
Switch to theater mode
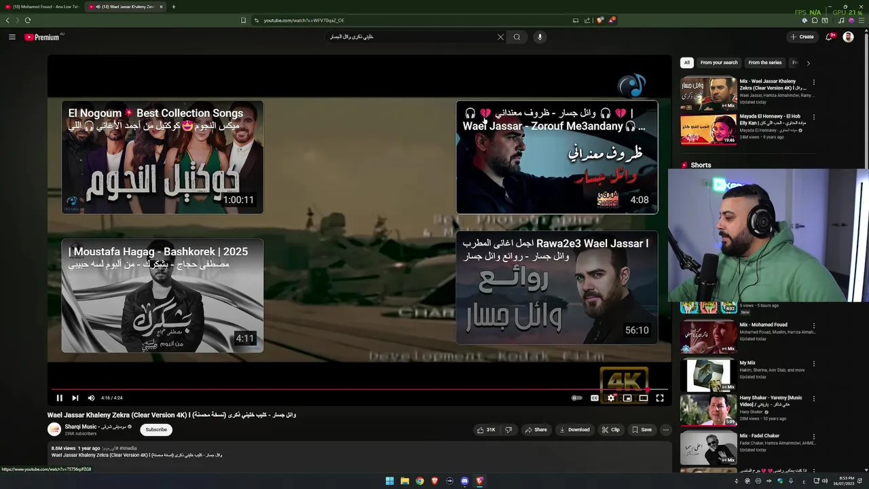pos(644,398)
